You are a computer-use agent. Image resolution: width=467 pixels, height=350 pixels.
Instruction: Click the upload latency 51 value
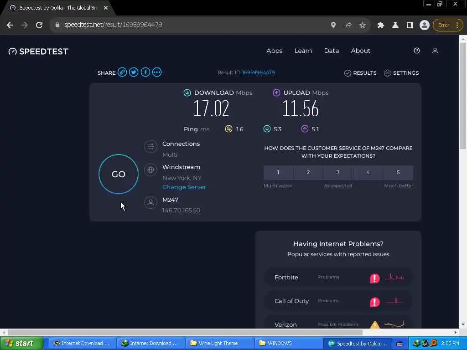[316, 129]
